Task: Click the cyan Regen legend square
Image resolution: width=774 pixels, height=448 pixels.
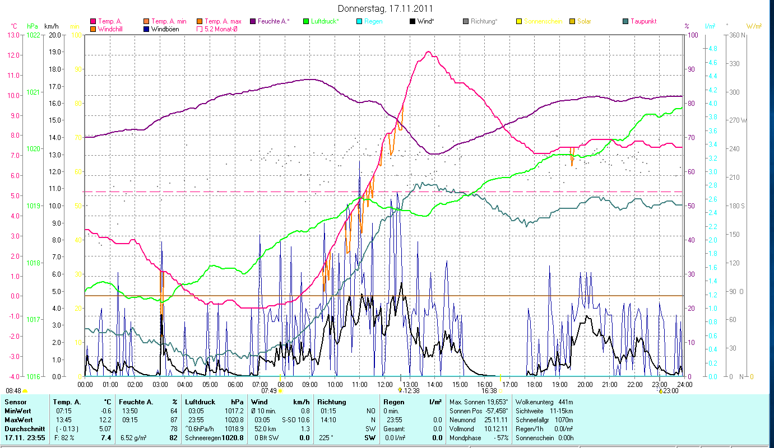Action: pos(359,21)
